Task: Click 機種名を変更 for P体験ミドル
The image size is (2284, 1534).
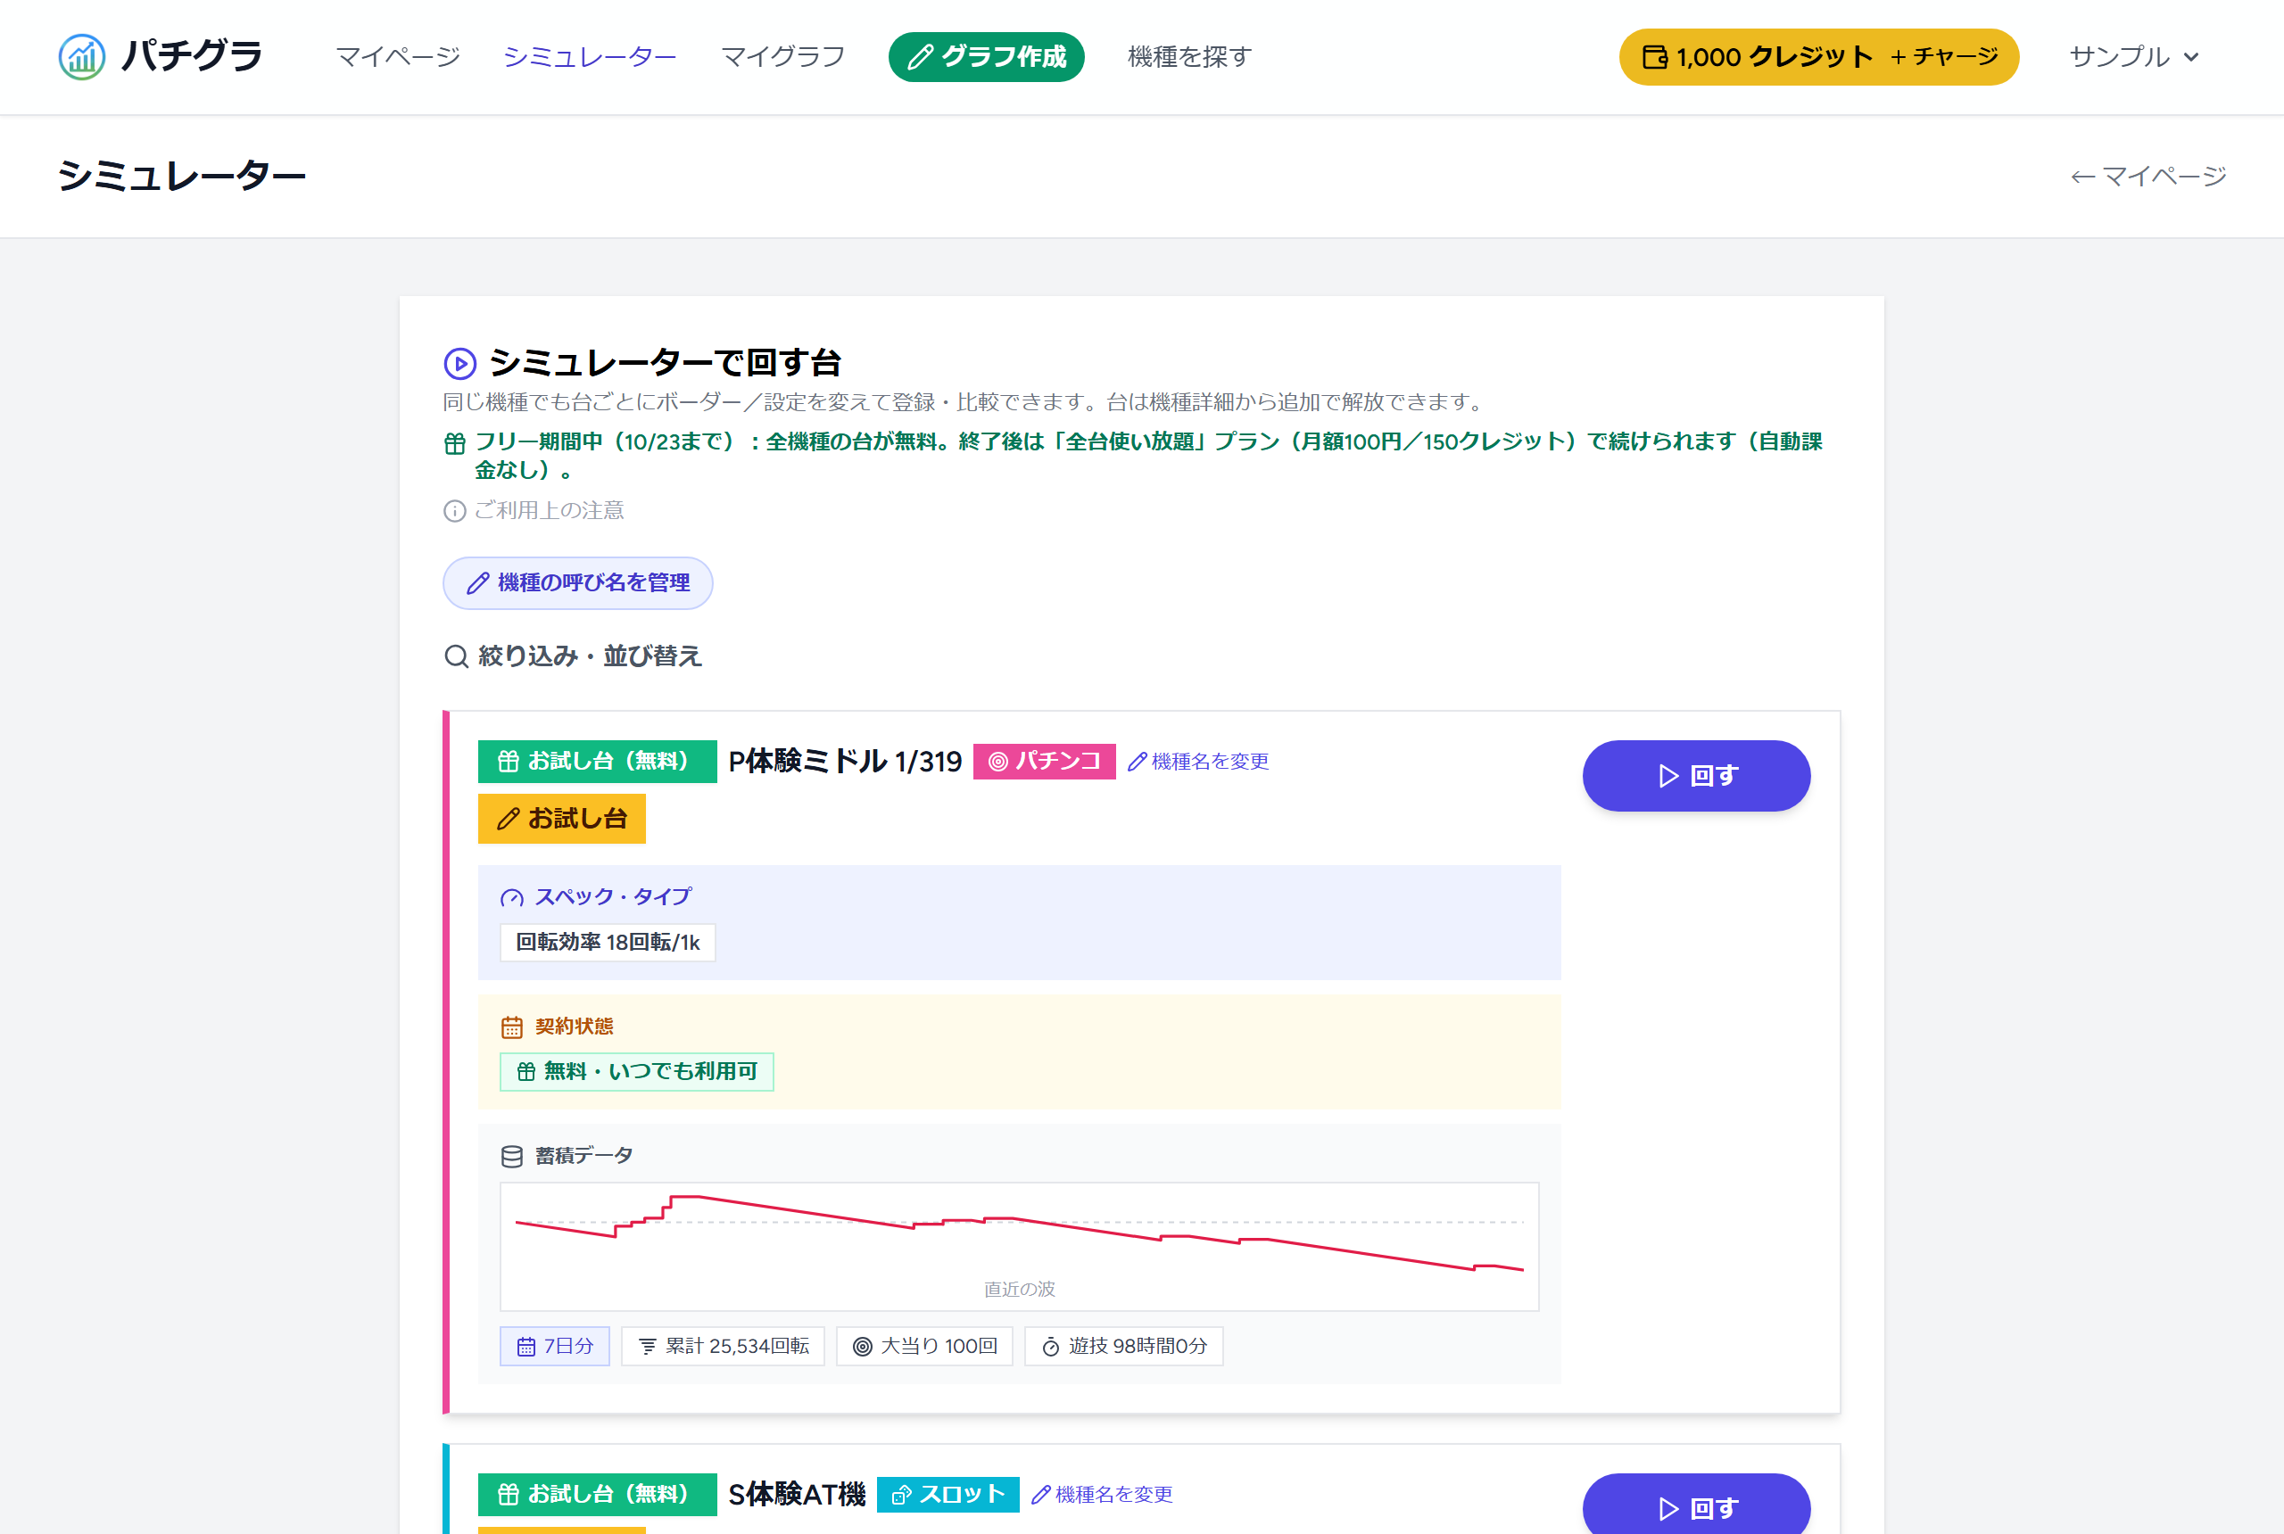Action: tap(1198, 761)
